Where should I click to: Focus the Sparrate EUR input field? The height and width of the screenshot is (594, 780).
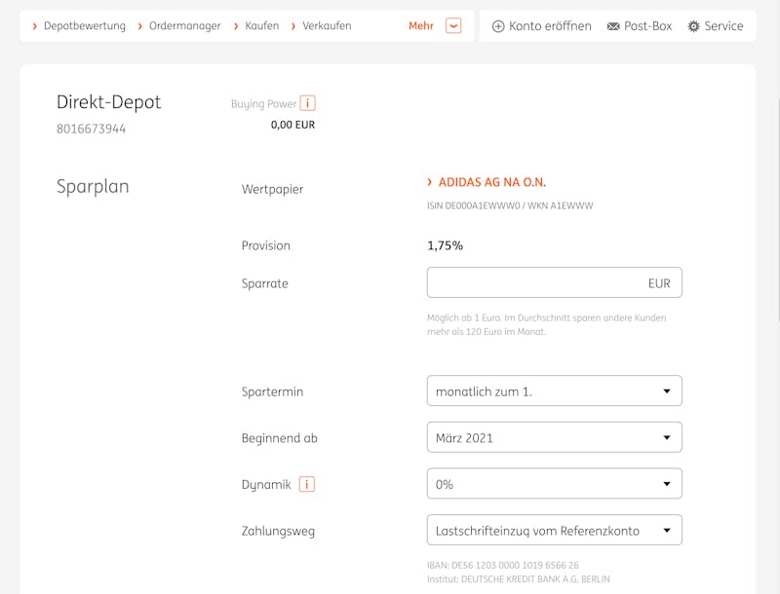[554, 282]
